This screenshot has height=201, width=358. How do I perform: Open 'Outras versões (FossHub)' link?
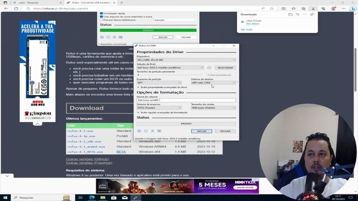(x=89, y=163)
